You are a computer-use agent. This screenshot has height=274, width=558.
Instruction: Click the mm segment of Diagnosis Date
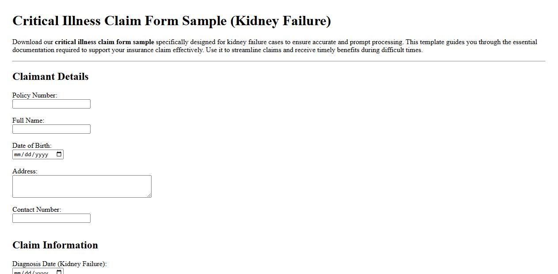tap(16, 271)
